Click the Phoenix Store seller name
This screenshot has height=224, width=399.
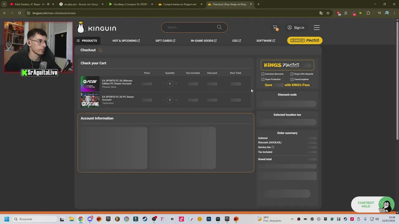(109, 87)
